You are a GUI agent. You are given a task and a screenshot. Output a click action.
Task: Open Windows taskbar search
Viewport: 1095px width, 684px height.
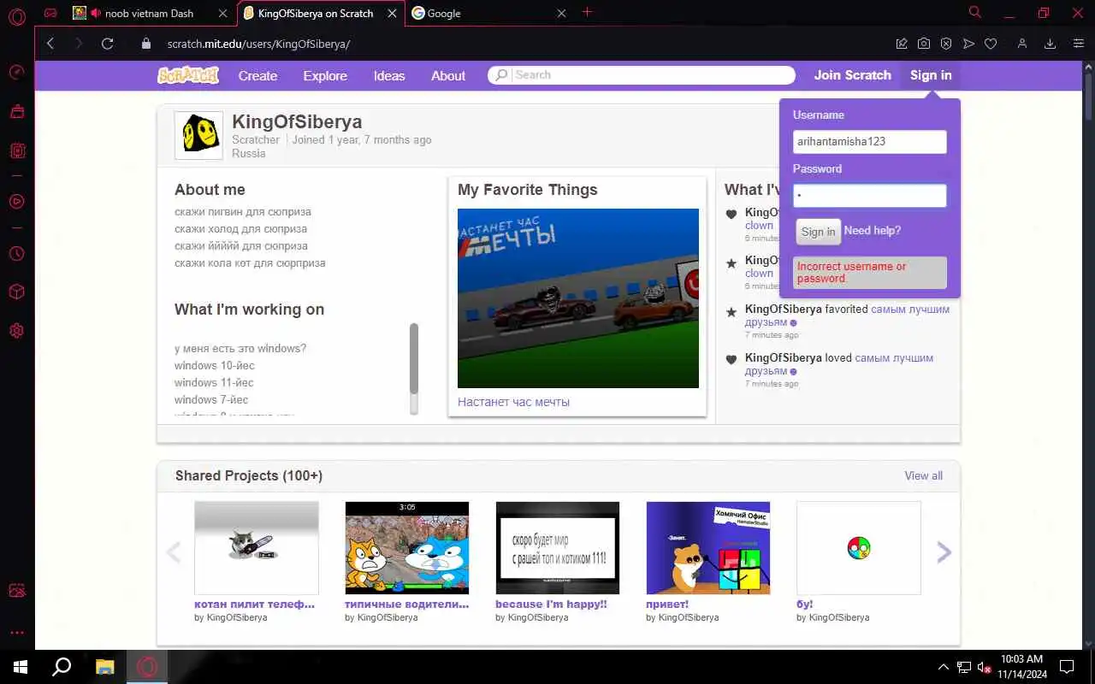click(62, 667)
